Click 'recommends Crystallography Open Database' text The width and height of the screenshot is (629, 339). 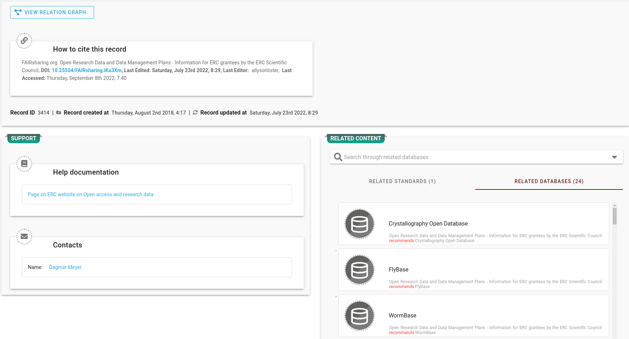coord(432,241)
